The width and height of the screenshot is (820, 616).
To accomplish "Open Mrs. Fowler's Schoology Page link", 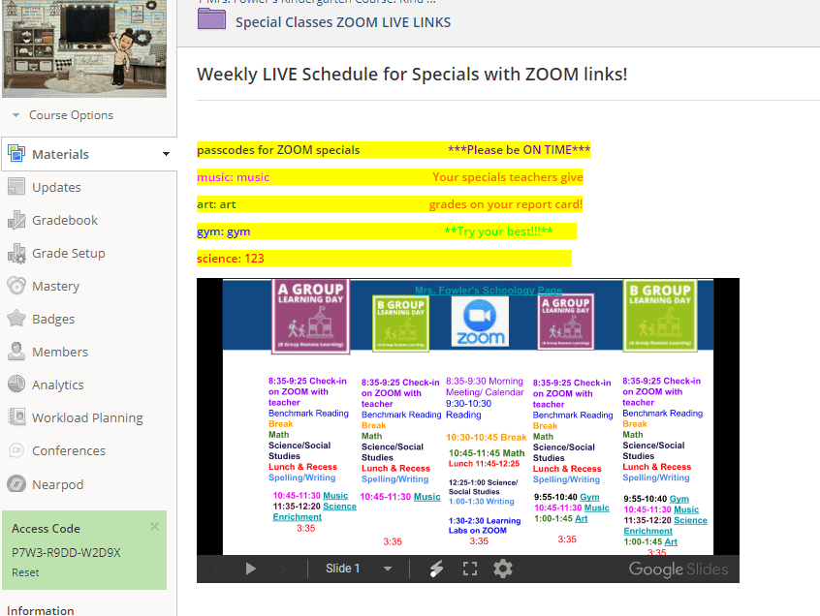I will [x=488, y=290].
